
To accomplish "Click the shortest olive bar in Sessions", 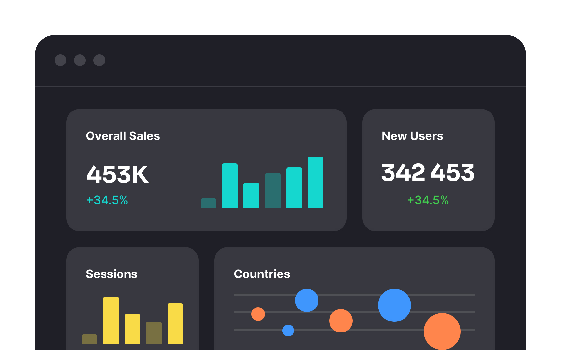I will [90, 339].
